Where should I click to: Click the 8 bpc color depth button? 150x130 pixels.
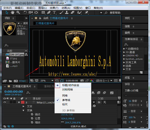[22, 81]
